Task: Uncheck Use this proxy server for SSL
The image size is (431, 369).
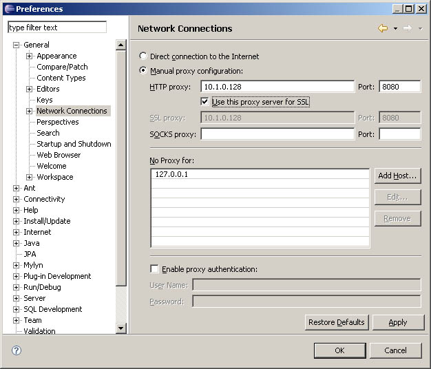Action: coord(205,102)
